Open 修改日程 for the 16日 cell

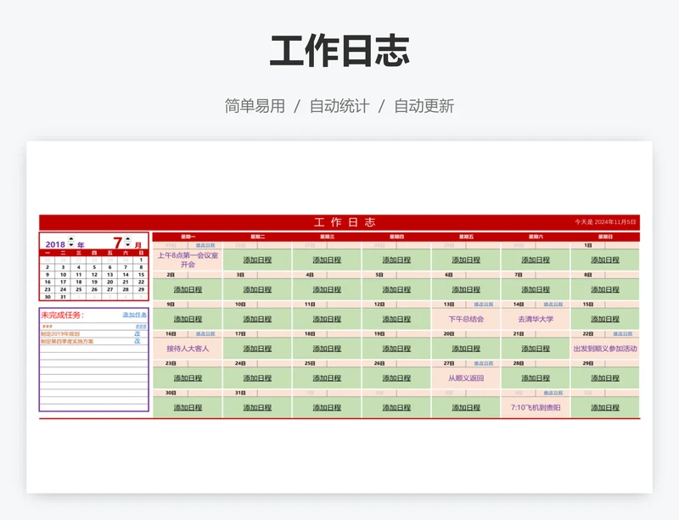(x=205, y=334)
